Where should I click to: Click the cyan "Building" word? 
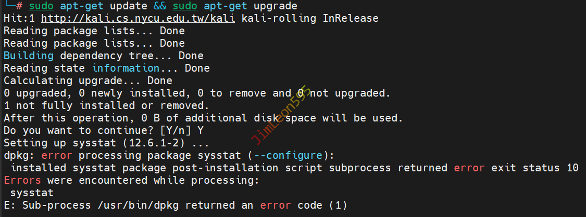coord(28,56)
